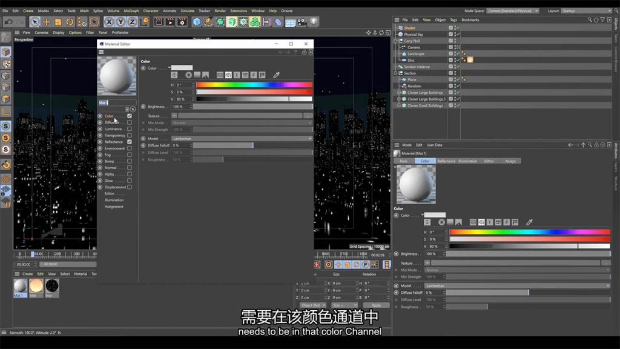The image size is (620, 349).
Task: Open the Layout dropdown
Action: 587,11
